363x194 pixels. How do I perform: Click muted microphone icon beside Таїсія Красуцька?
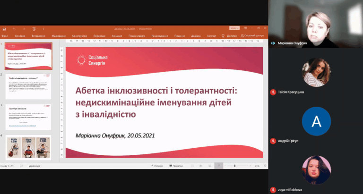[273, 92]
